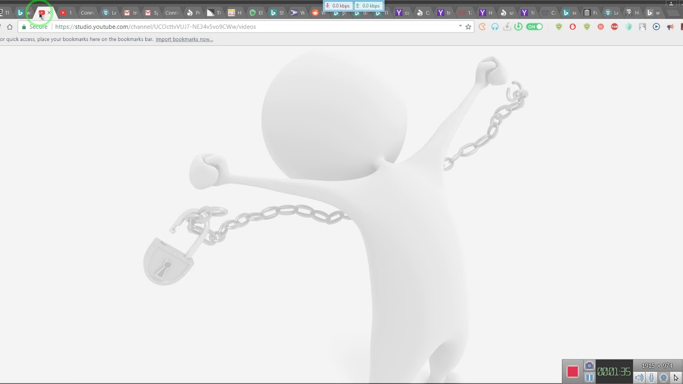The width and height of the screenshot is (683, 384).
Task: Close the active YouTube Studio tab
Action: click(49, 13)
